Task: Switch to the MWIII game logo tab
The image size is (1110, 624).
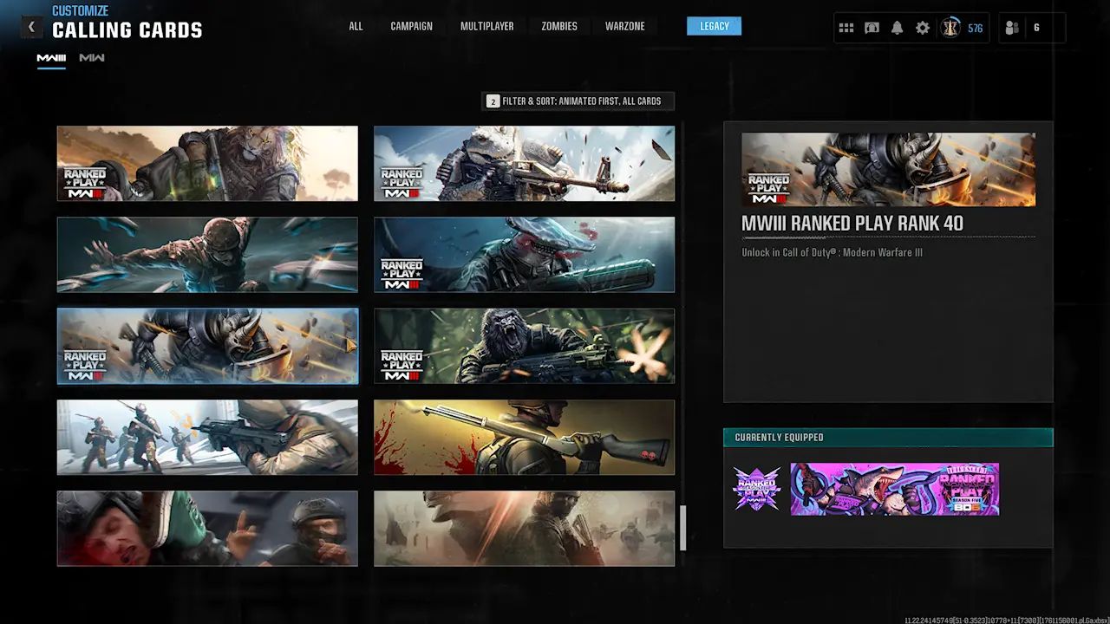Action: [51, 58]
